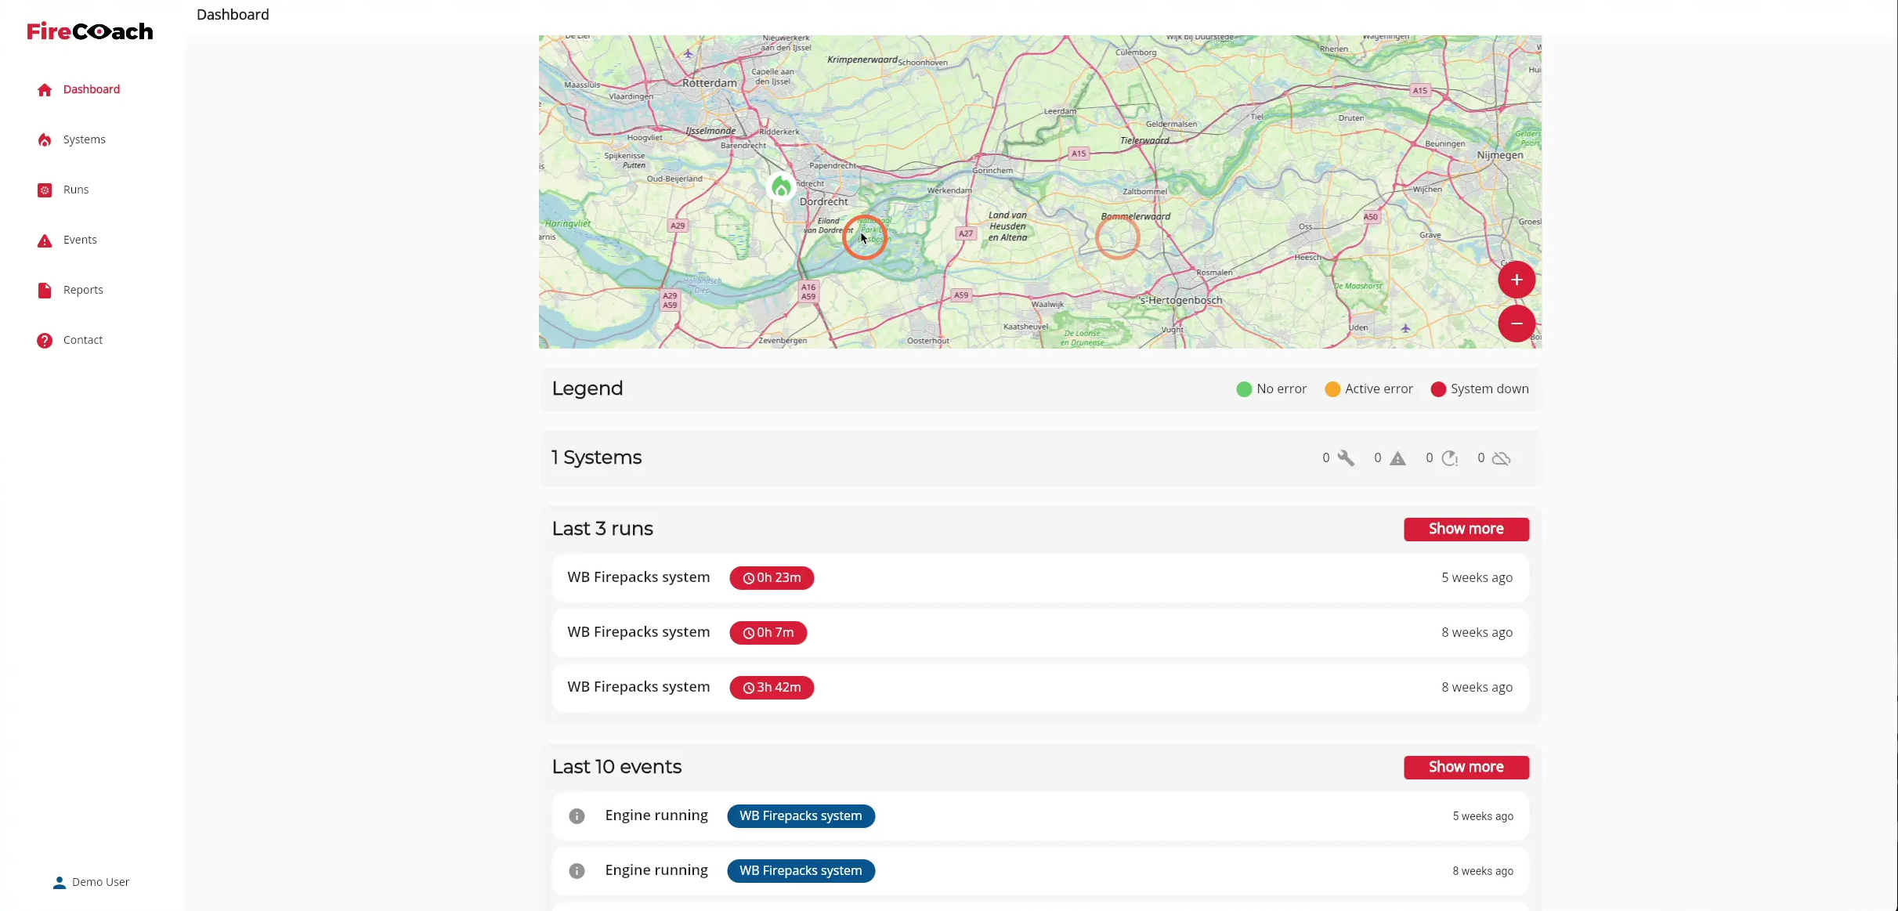
Task: Click info icon of second Engine running event
Action: 577,871
